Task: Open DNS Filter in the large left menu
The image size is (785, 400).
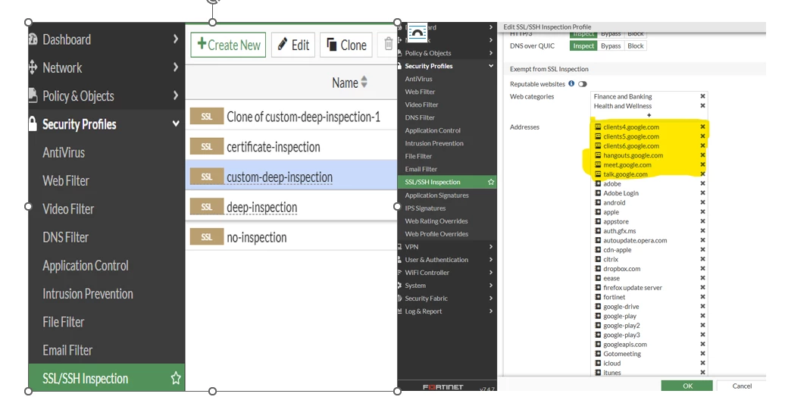Action: pyautogui.click(x=66, y=237)
